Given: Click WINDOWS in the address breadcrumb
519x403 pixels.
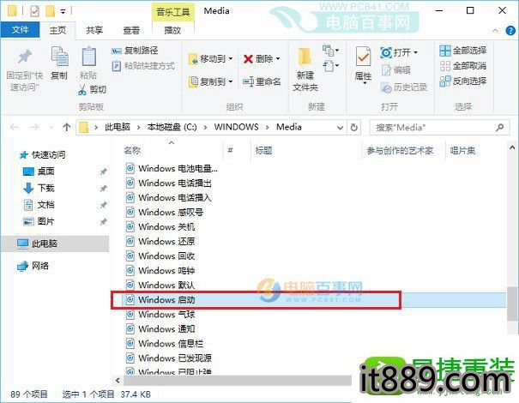Looking at the screenshot, I should coord(236,128).
